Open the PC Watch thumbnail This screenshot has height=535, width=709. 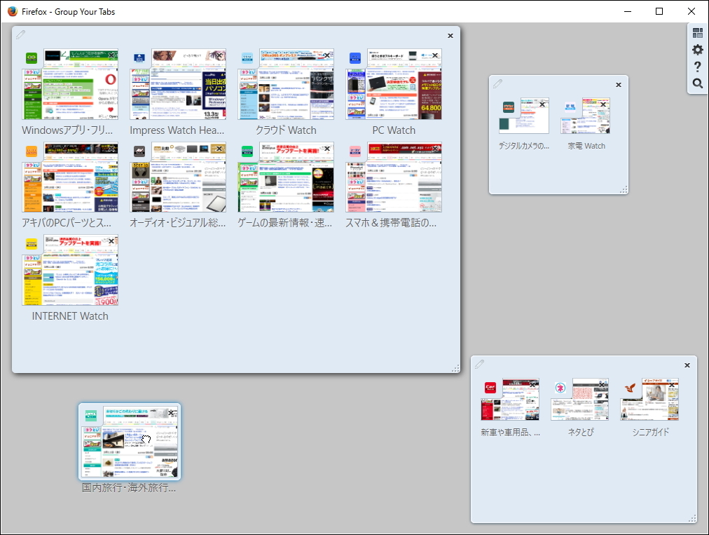tap(394, 84)
